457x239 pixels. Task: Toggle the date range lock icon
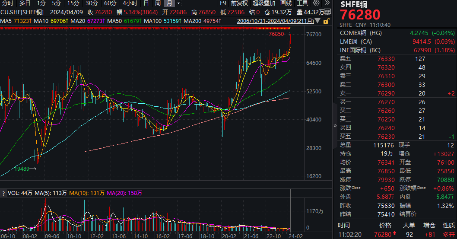click(x=326, y=21)
